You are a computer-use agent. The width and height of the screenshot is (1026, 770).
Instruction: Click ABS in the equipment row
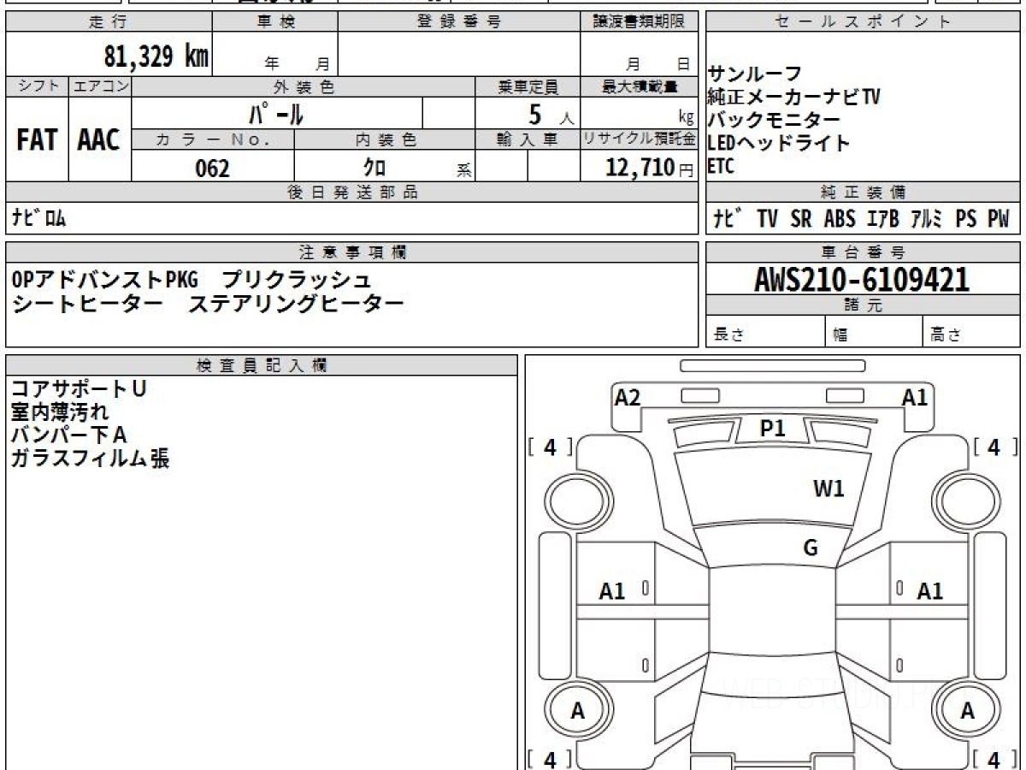[840, 219]
